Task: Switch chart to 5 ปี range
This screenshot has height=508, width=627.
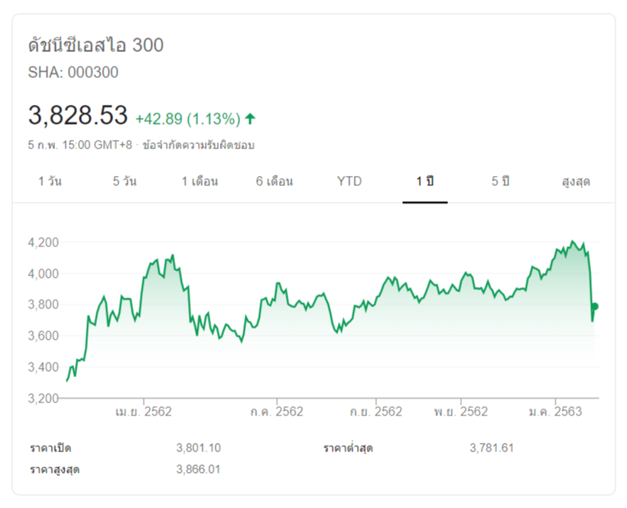Action: pos(500,181)
